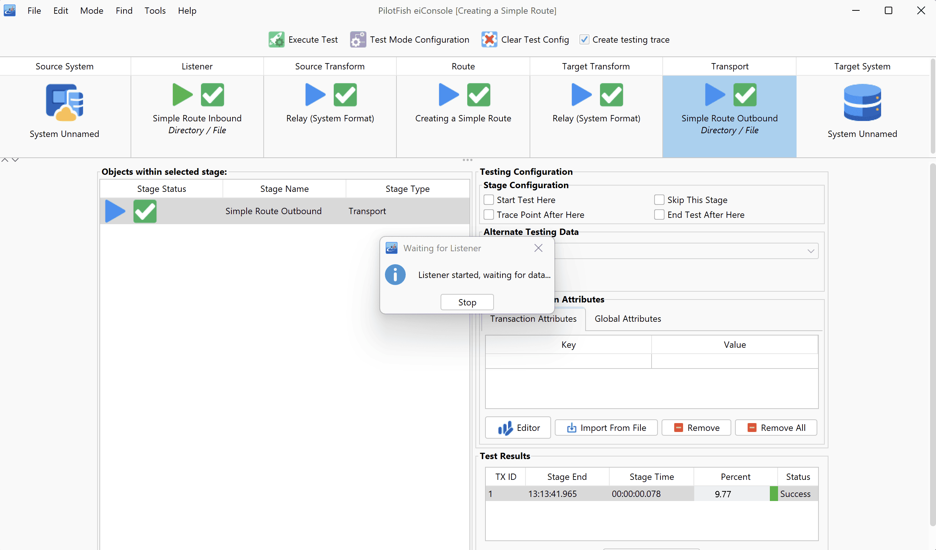Viewport: 936px width, 550px height.
Task: Select the Target System database icon
Action: coord(862,102)
